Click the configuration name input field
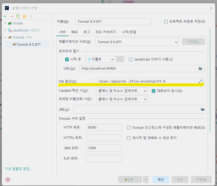217x186 pixels. click(x=113, y=22)
